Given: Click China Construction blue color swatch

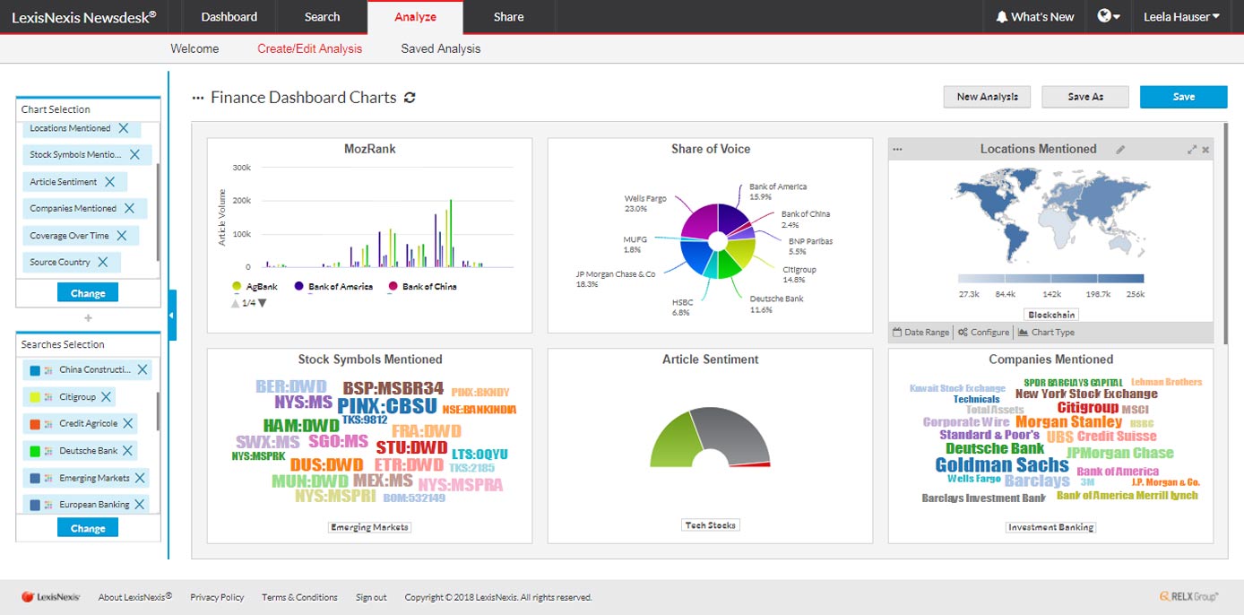Looking at the screenshot, I should (35, 370).
